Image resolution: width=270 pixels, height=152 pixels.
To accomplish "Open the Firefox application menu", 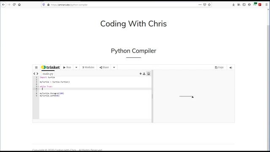I will click(266, 5).
